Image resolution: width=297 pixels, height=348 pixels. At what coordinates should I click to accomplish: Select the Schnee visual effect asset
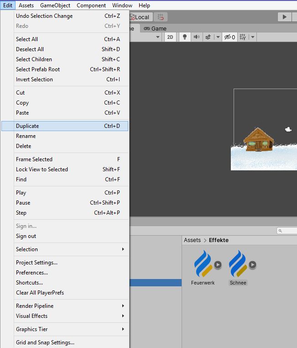tap(237, 265)
